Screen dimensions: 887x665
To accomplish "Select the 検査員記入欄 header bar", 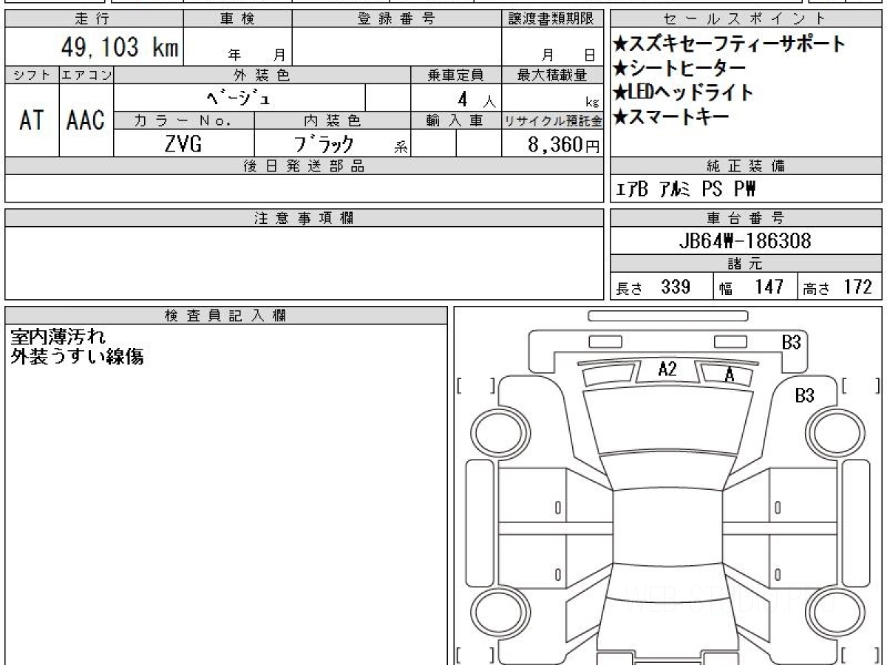I will [x=226, y=316].
